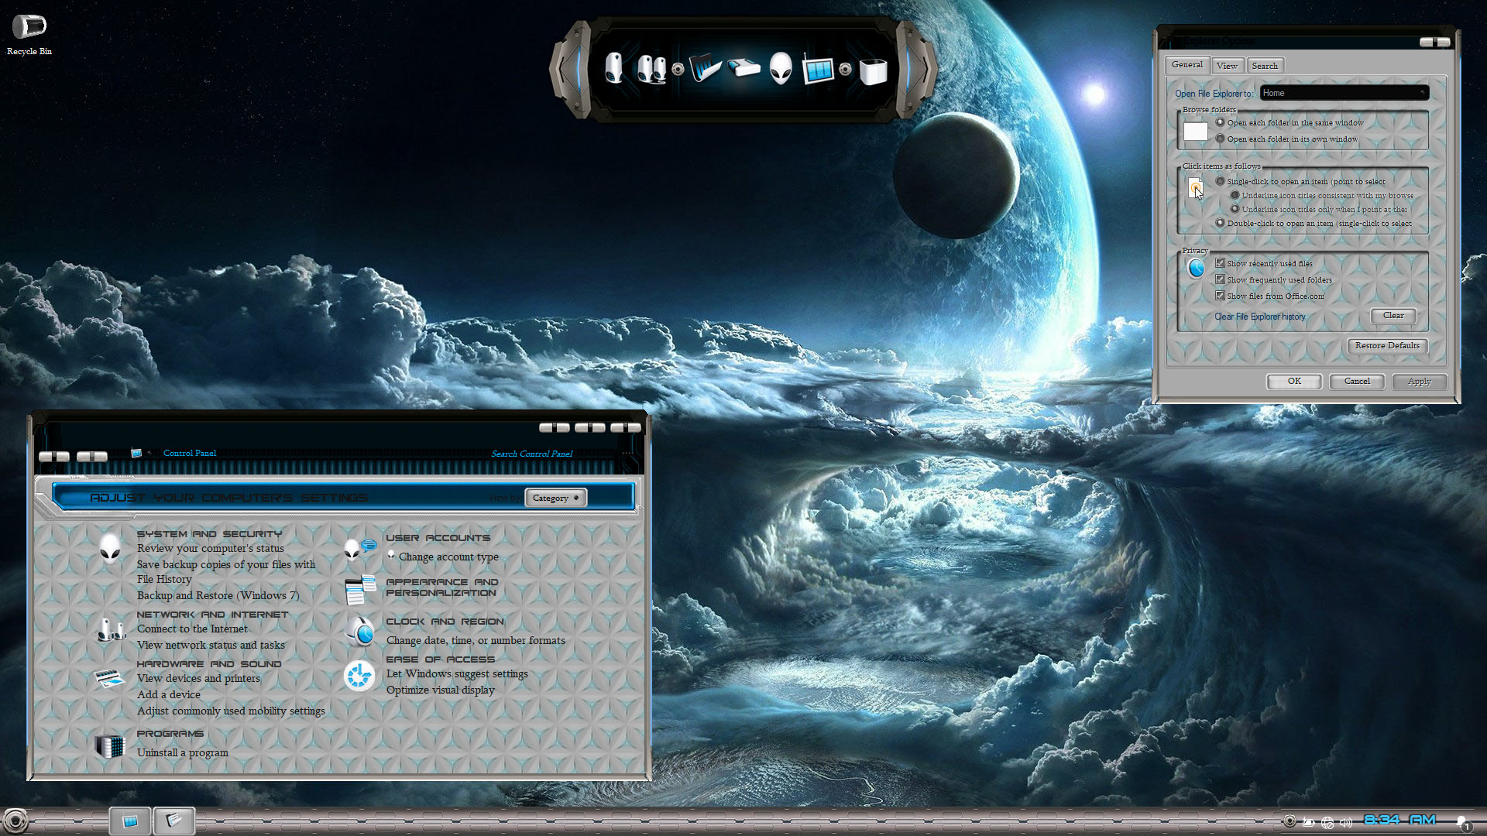1487x836 pixels.
Task: Click the Clock and Region icon
Action: coord(360,632)
